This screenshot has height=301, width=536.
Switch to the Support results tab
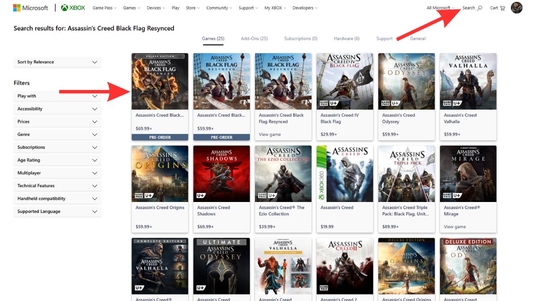click(x=385, y=39)
